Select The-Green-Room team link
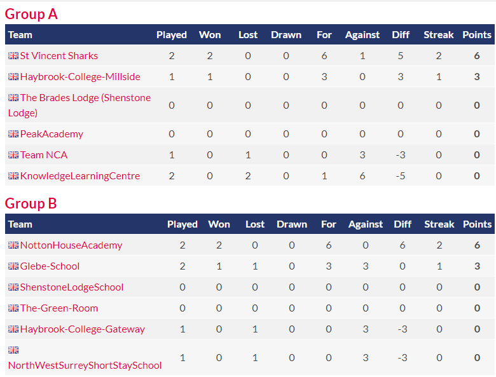The image size is (496, 377). point(59,308)
